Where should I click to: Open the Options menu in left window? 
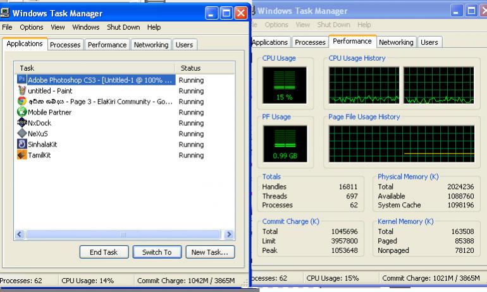(32, 27)
